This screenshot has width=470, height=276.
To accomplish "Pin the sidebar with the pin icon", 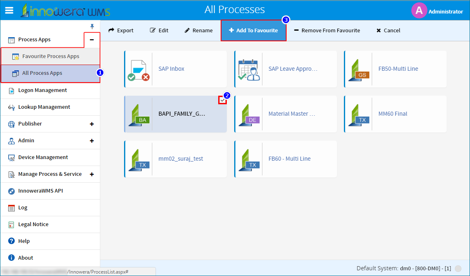I will [92, 26].
